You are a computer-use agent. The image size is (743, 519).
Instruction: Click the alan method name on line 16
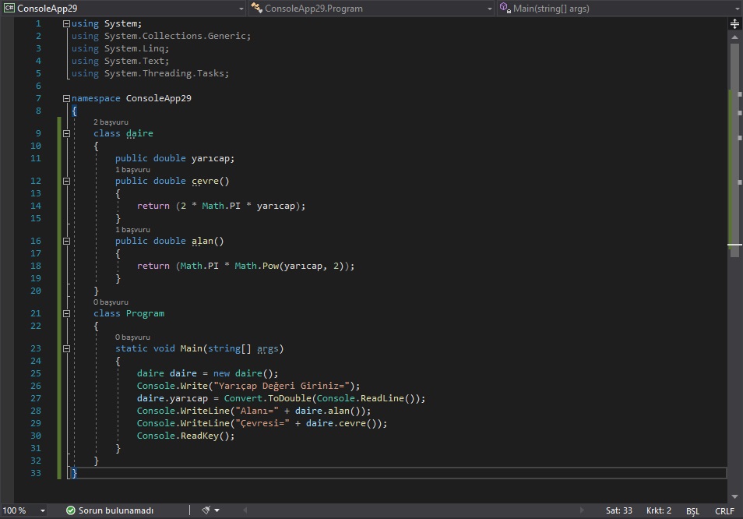pyautogui.click(x=202, y=242)
